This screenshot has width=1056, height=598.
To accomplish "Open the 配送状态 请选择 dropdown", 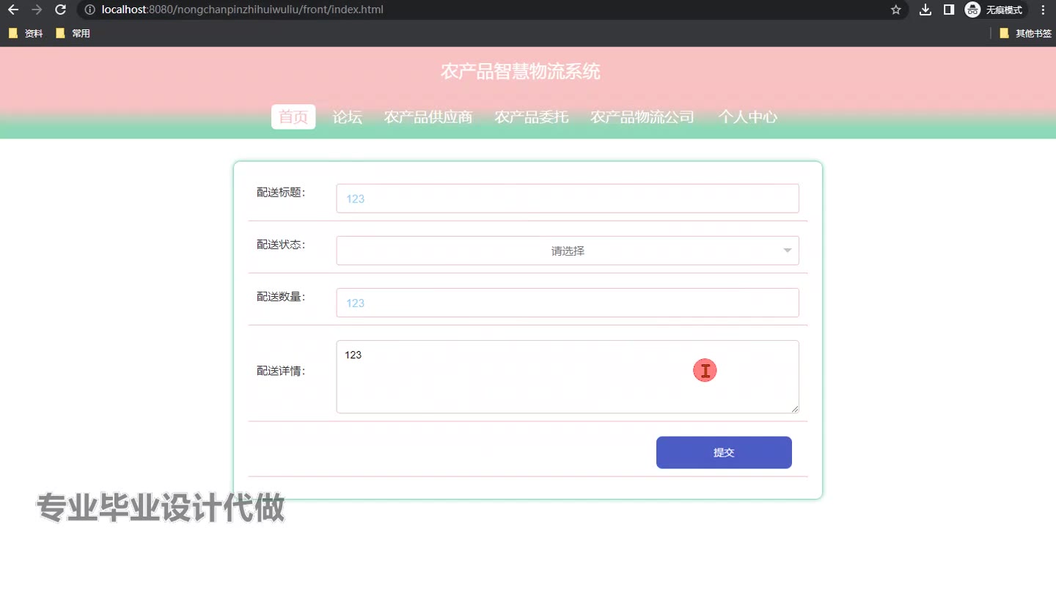I will (x=568, y=251).
